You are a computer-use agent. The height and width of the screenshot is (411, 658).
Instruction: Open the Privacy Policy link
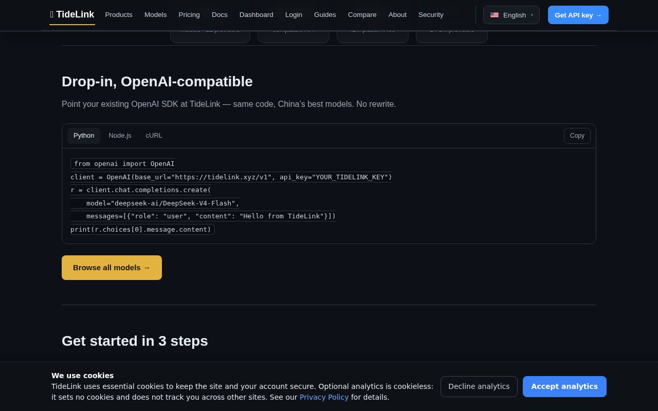click(324, 397)
